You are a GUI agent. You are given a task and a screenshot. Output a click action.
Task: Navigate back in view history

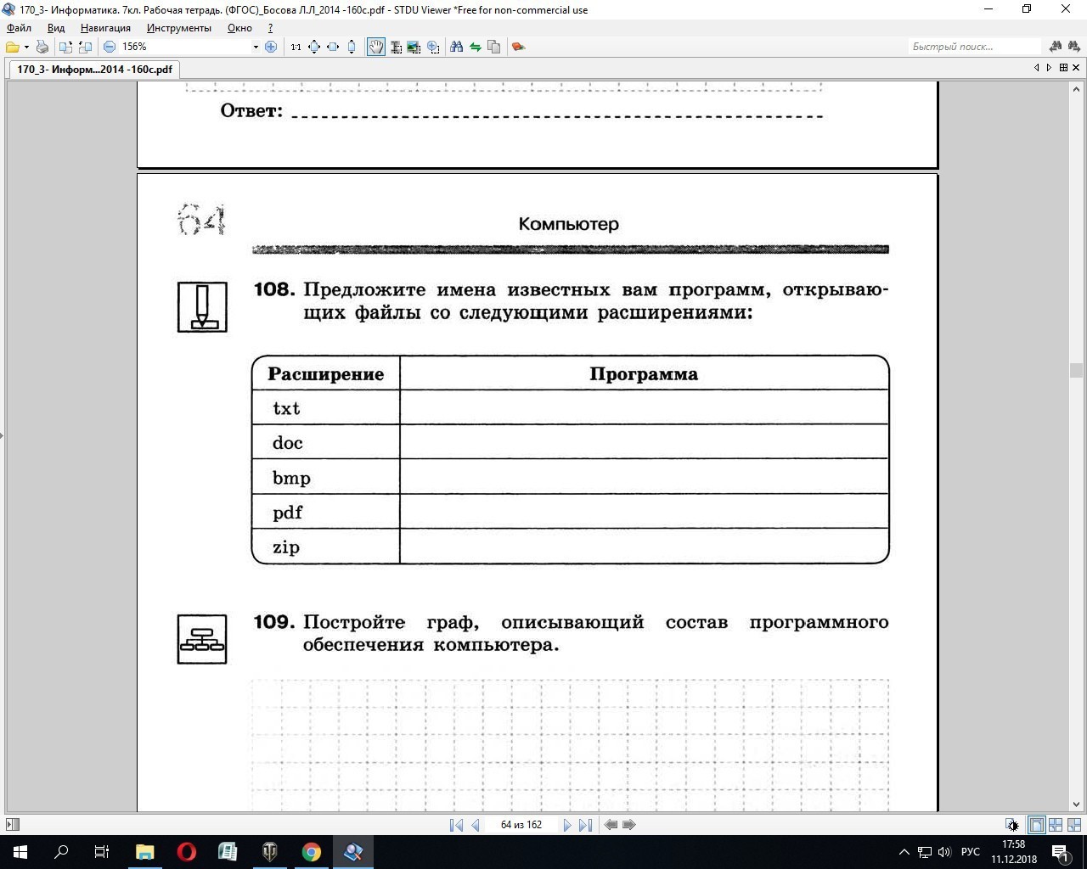[x=611, y=825]
